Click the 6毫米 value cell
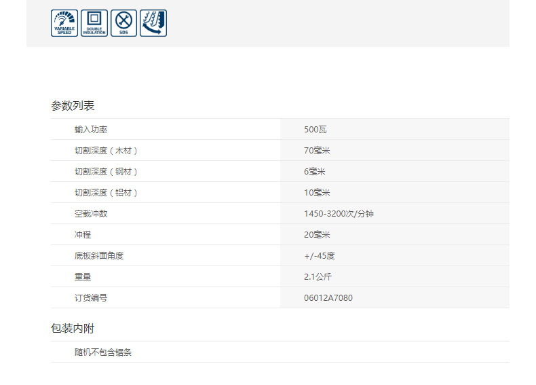Viewport: 536px width, 385px height. click(x=315, y=171)
